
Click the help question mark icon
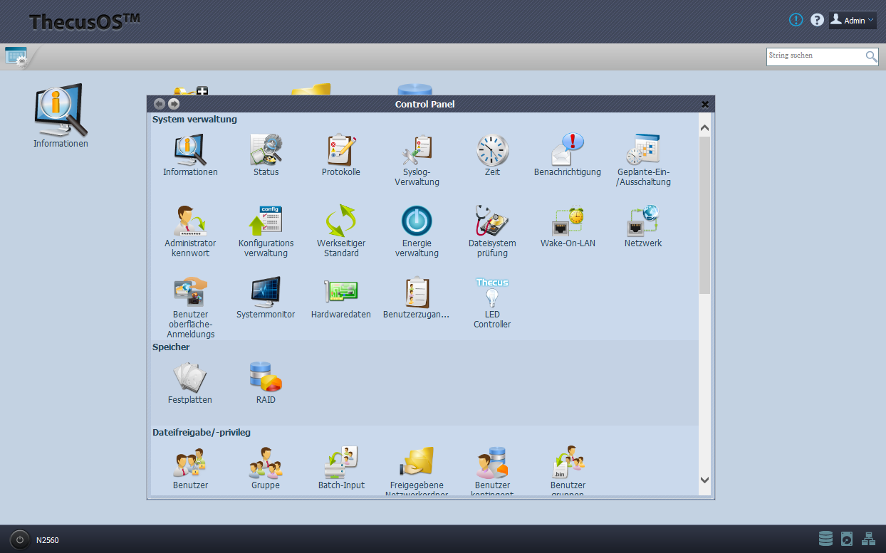tap(817, 20)
